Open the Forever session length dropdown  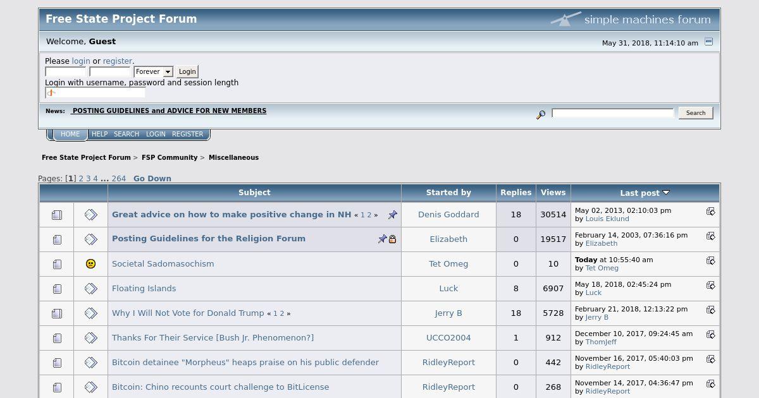pyautogui.click(x=153, y=72)
